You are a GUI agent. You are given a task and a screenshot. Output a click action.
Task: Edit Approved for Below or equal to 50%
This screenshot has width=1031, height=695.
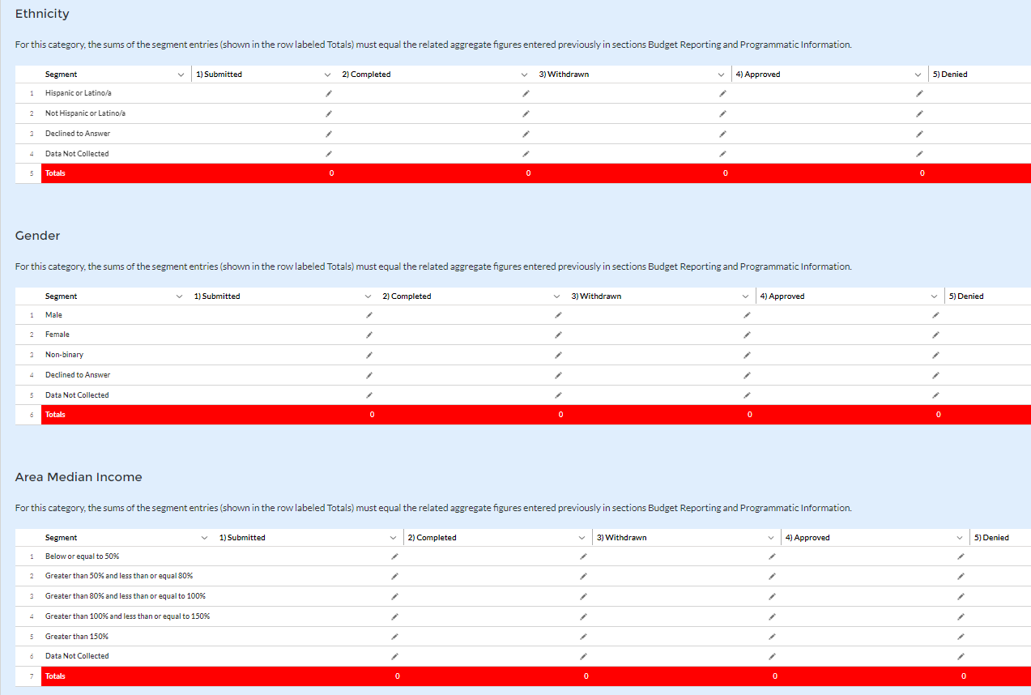coord(961,556)
